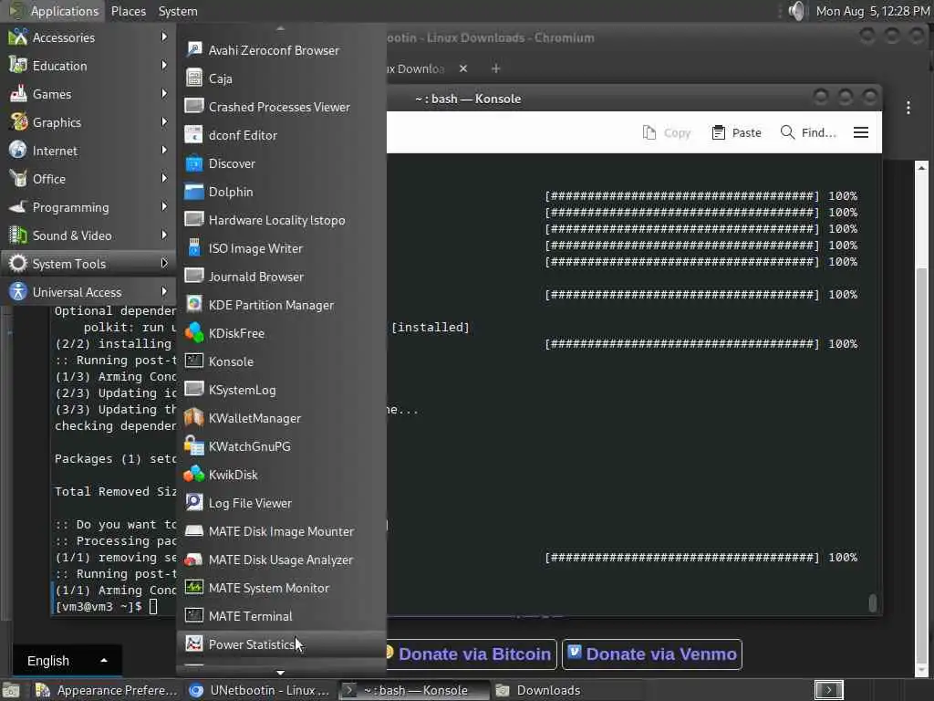This screenshot has width=934, height=701.
Task: Launch MATE System Monitor
Action: click(x=281, y=589)
